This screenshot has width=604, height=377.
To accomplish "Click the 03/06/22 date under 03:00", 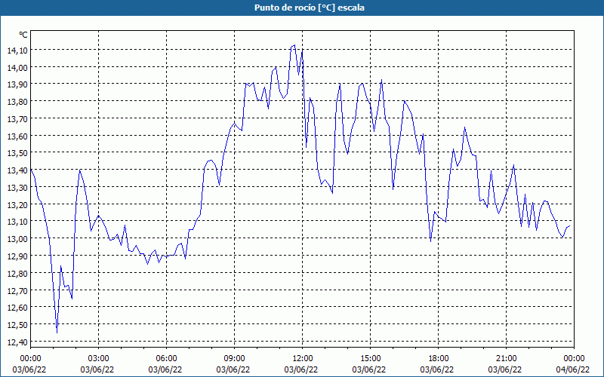I will point(97,369).
